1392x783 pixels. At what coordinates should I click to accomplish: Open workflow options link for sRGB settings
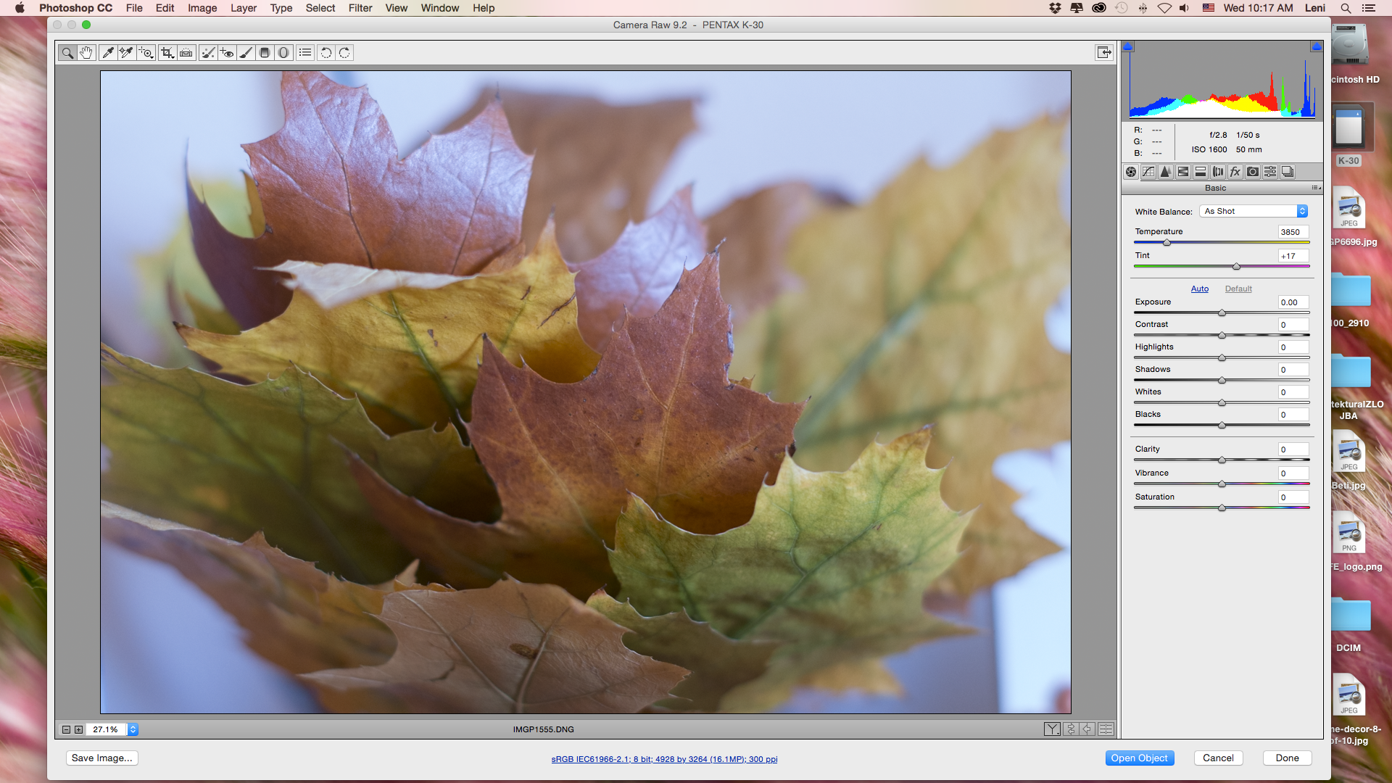664,759
